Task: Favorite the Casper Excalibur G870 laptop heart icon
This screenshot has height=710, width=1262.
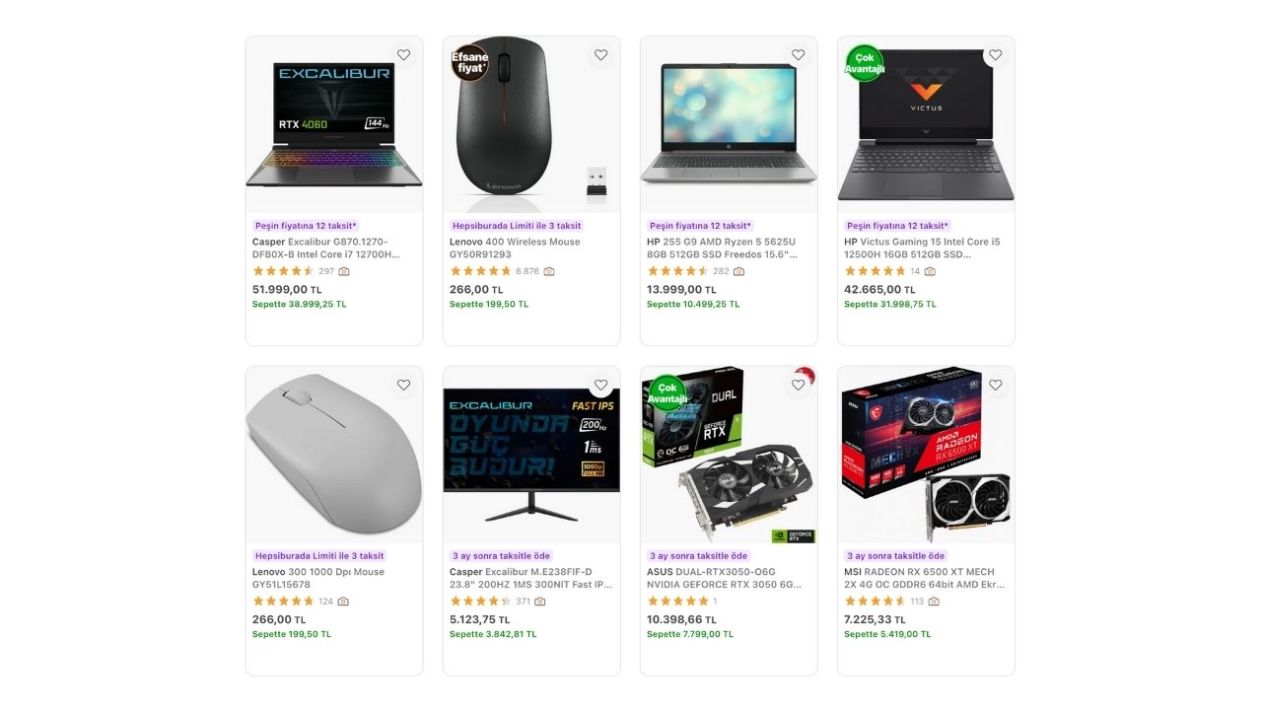Action: click(x=403, y=55)
